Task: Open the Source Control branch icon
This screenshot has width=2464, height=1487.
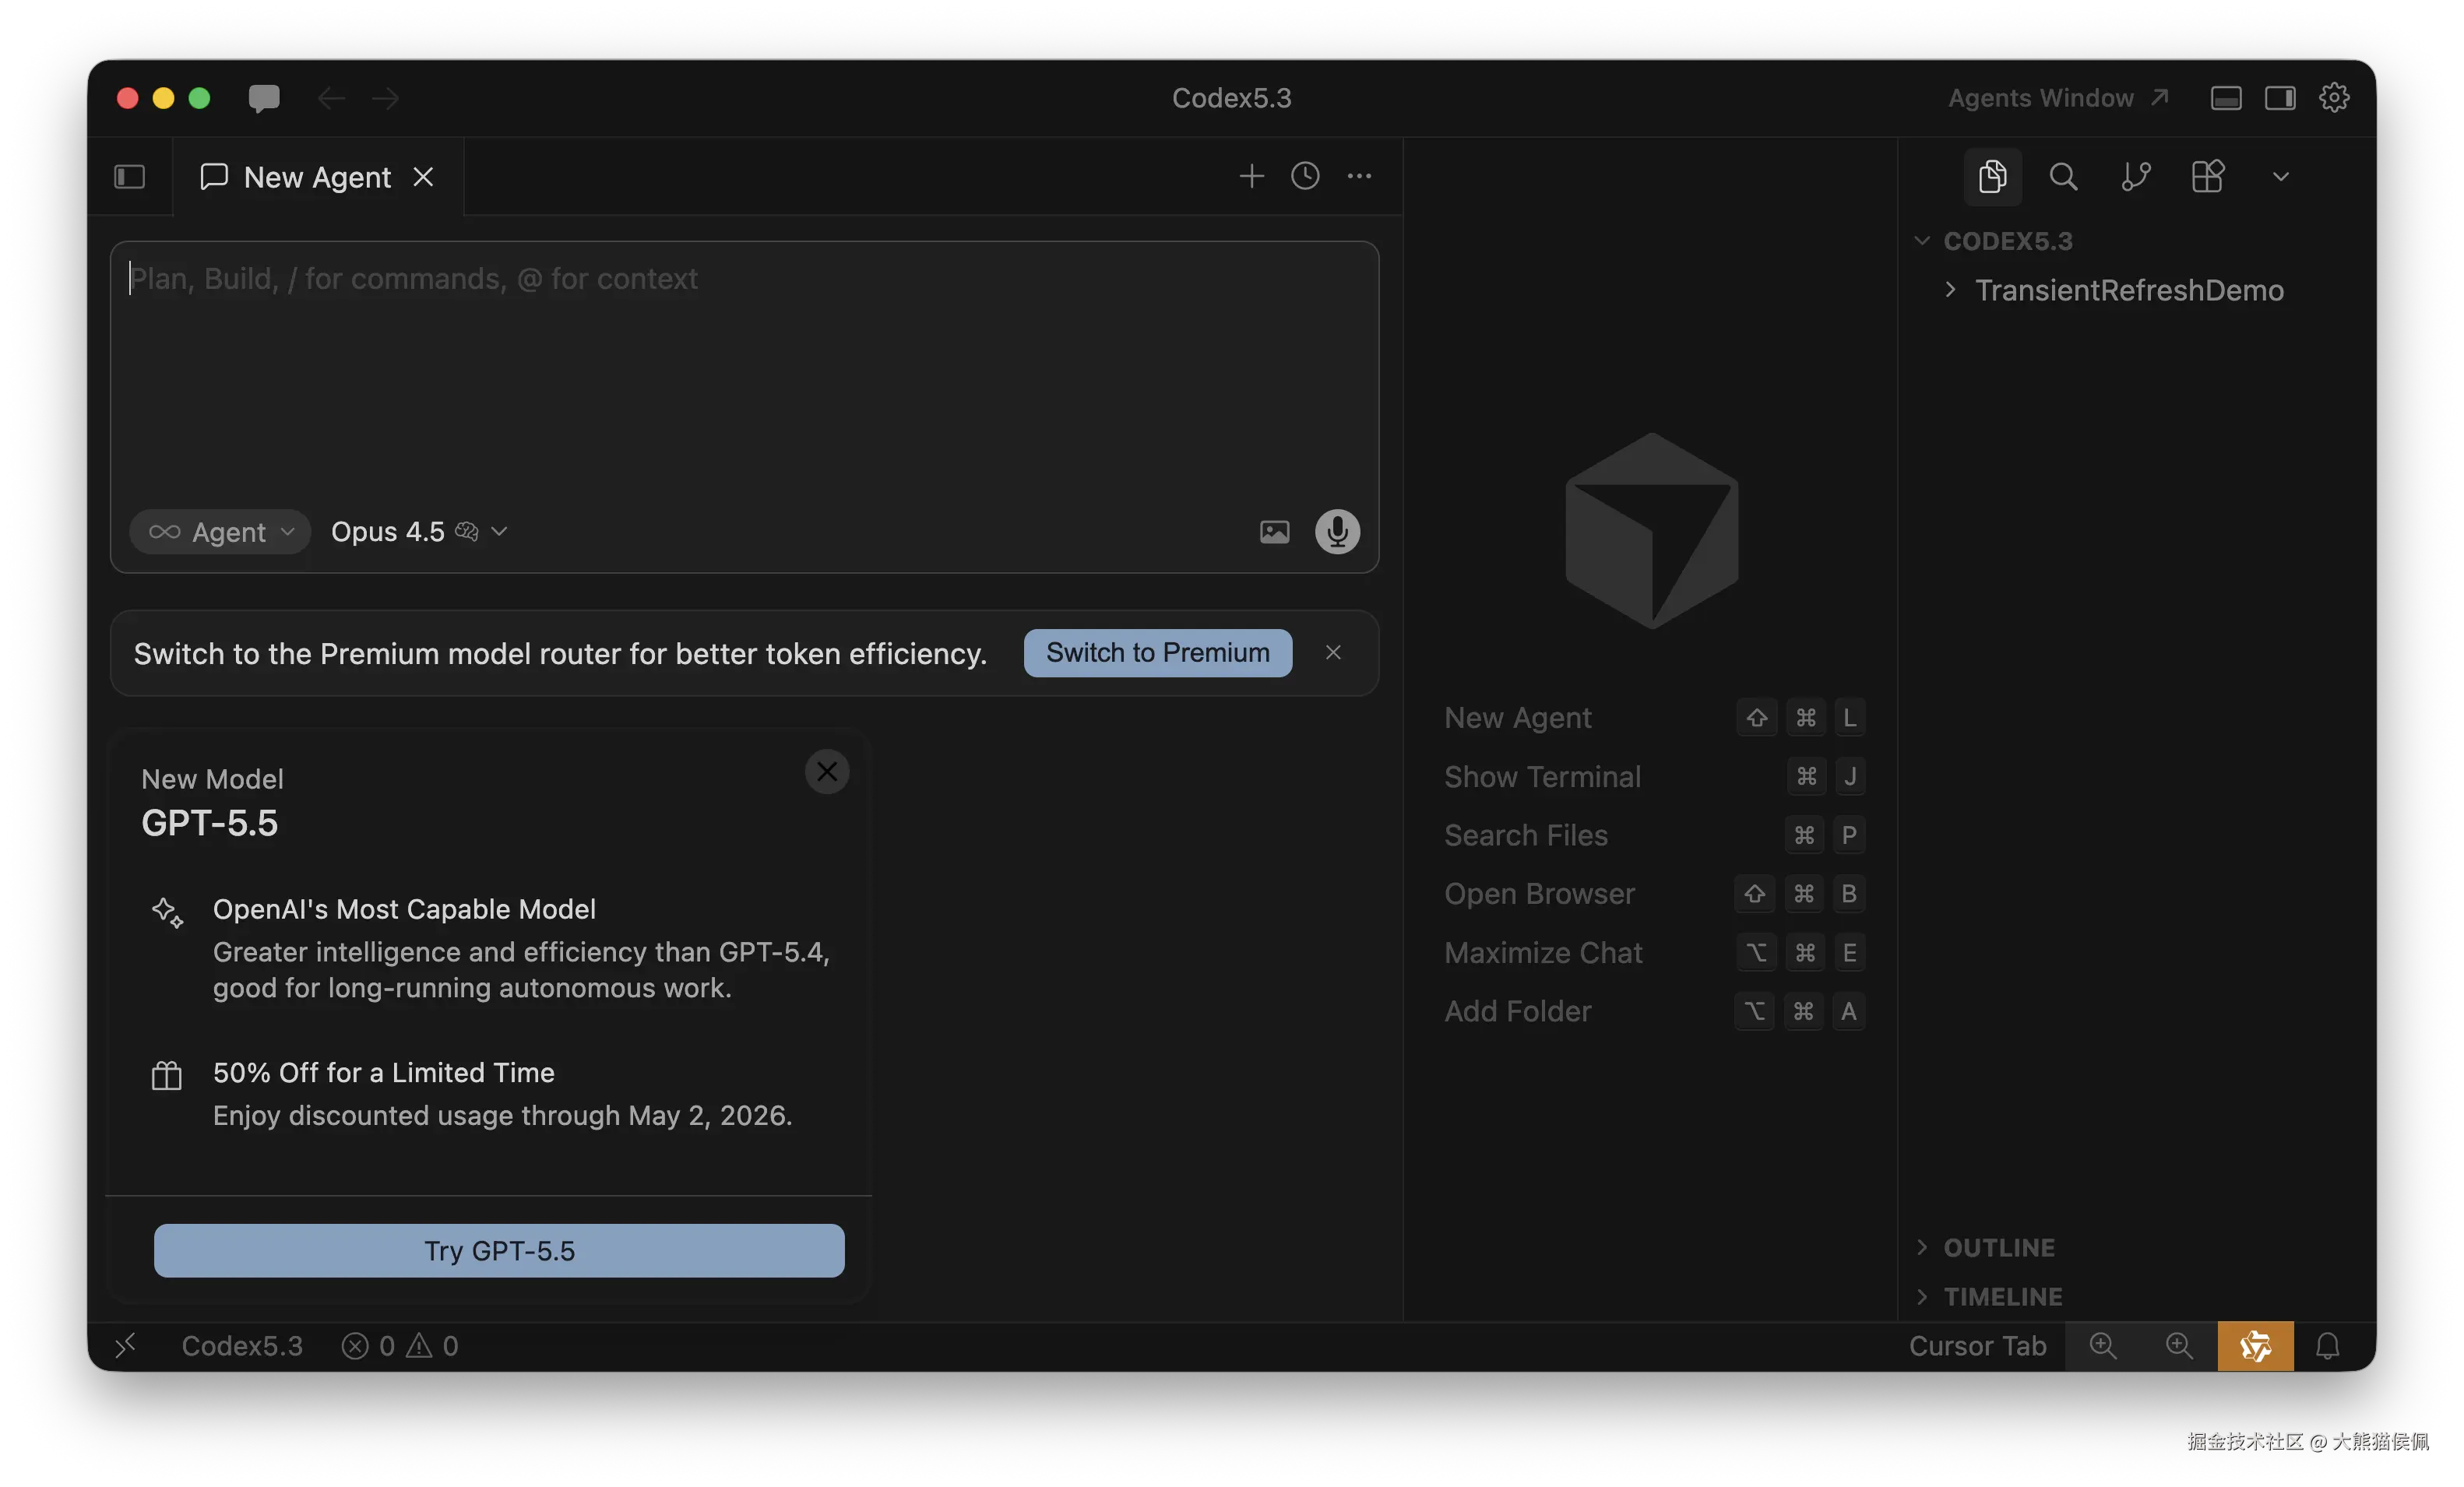Action: click(2135, 177)
